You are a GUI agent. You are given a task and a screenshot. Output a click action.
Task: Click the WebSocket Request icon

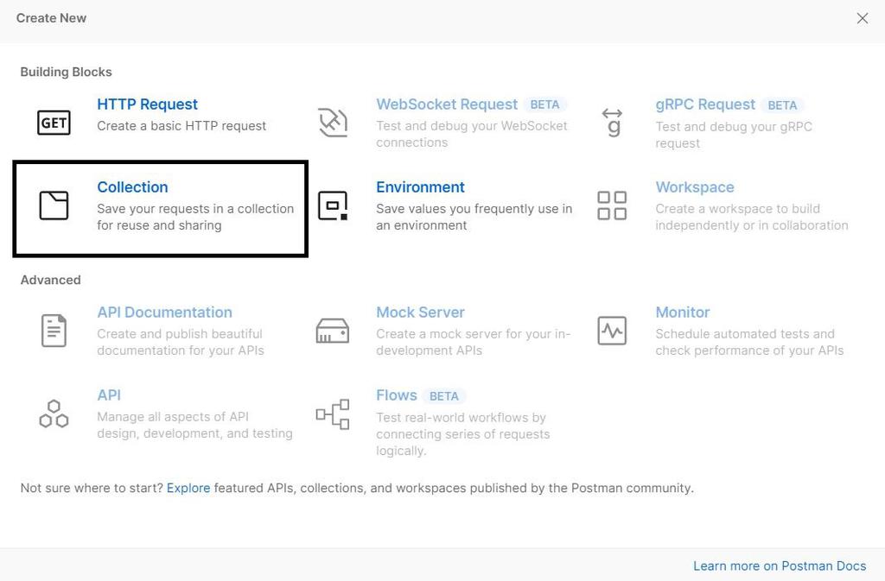(x=333, y=123)
